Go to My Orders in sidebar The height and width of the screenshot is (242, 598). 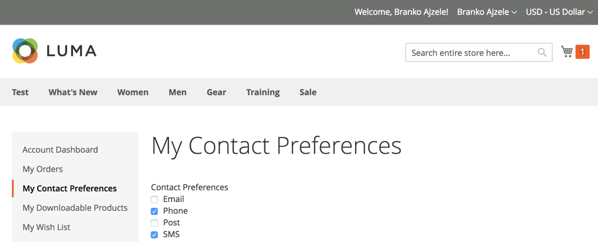click(x=42, y=169)
